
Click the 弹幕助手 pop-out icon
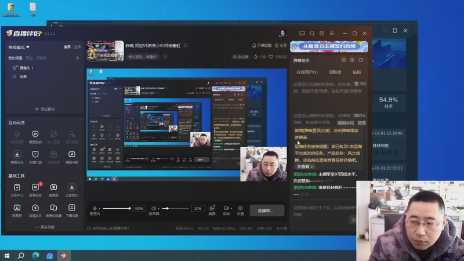361,60
